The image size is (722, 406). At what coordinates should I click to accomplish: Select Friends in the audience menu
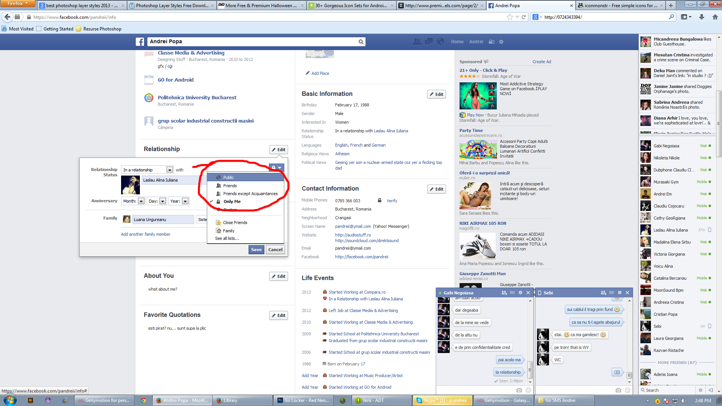point(245,186)
